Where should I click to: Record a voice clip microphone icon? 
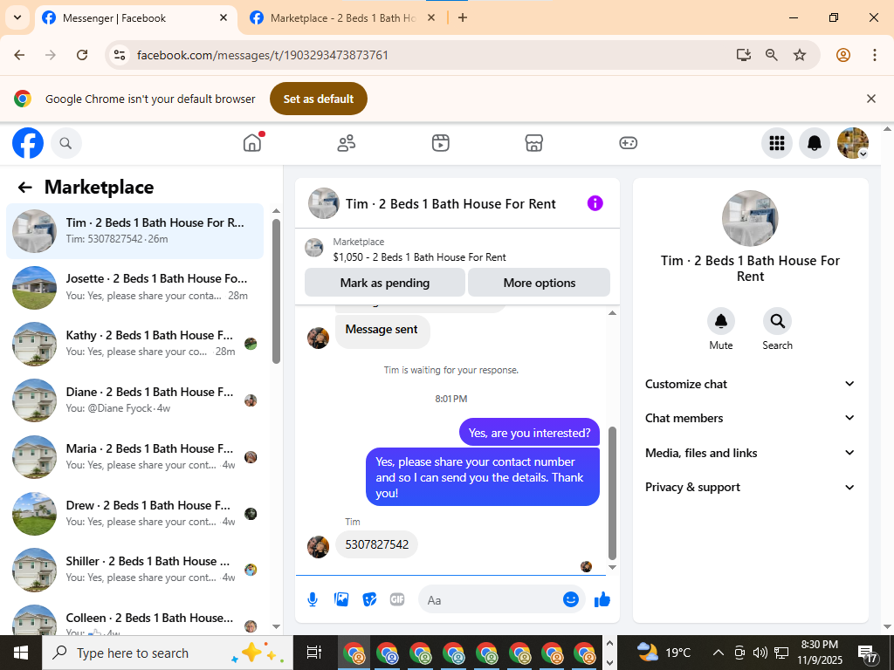(x=313, y=599)
